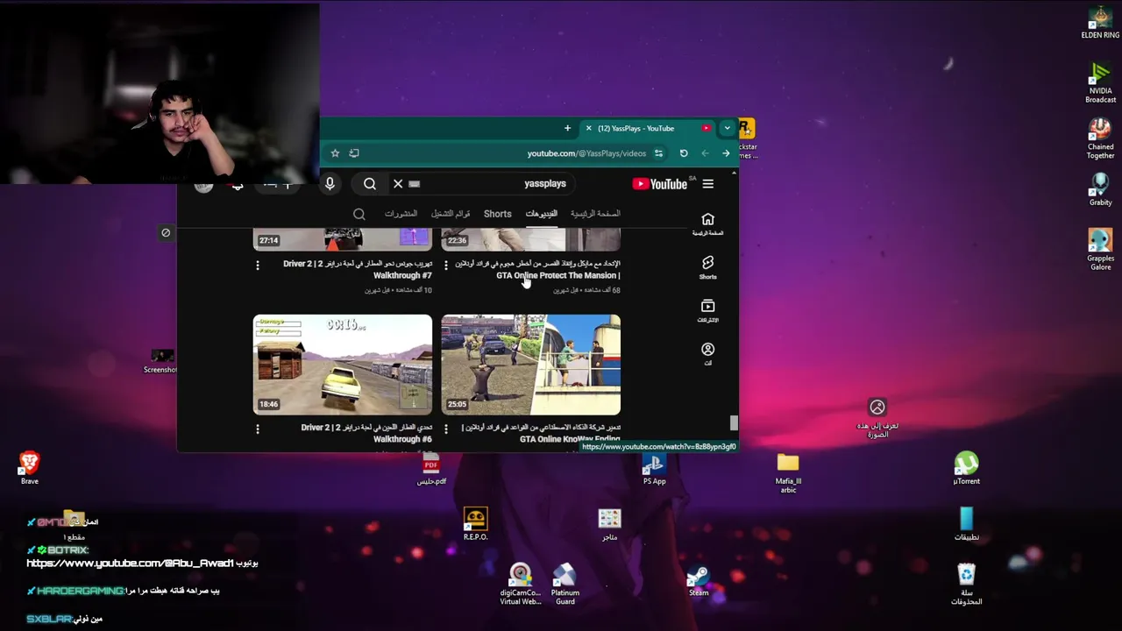
Task: Open Subscriptions in the YouTube sidebar
Action: click(x=707, y=310)
